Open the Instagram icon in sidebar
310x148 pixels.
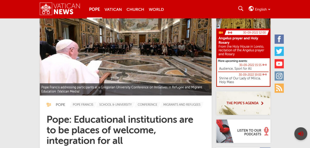279,76
